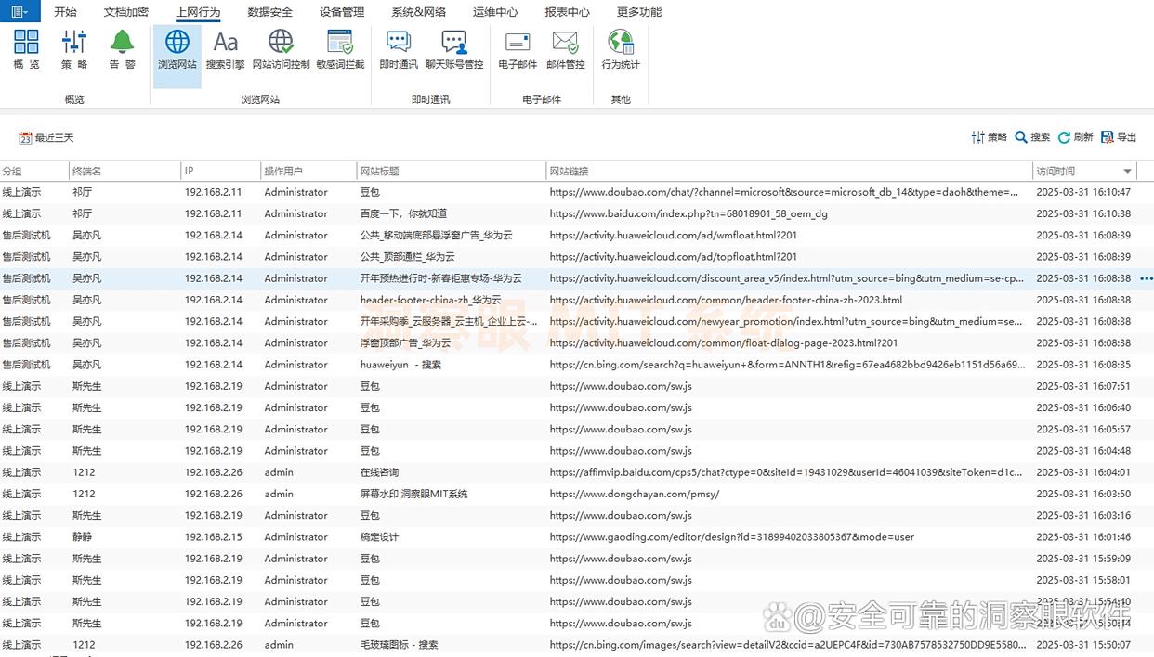Switch to the 运维中心 tab

(495, 12)
